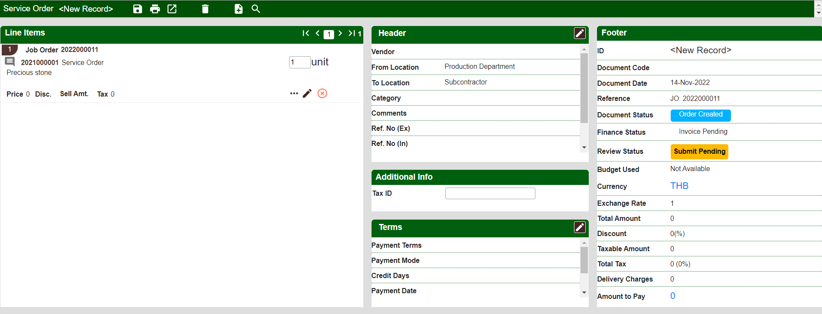Open line item comment icon
The height and width of the screenshot is (314, 822).
click(x=10, y=62)
